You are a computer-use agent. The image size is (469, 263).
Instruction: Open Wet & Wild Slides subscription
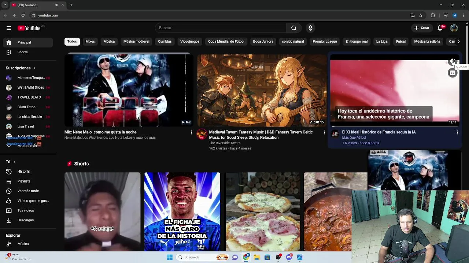(x=28, y=88)
